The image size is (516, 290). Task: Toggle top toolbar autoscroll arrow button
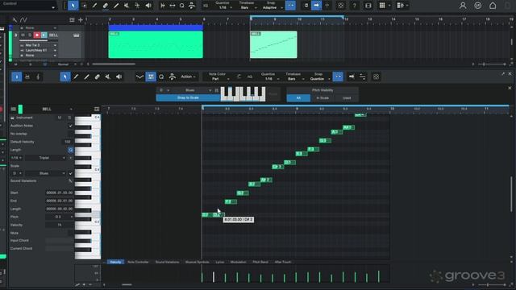[316, 6]
